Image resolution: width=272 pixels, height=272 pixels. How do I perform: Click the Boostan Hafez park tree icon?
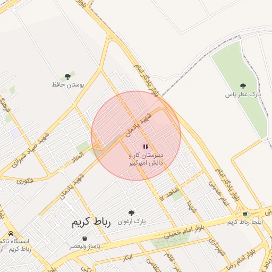67,76
